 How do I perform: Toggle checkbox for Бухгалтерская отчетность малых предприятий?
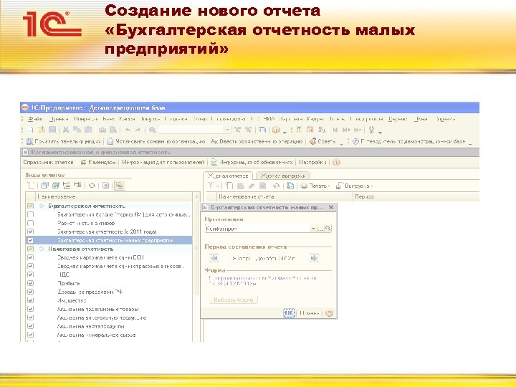30,240
